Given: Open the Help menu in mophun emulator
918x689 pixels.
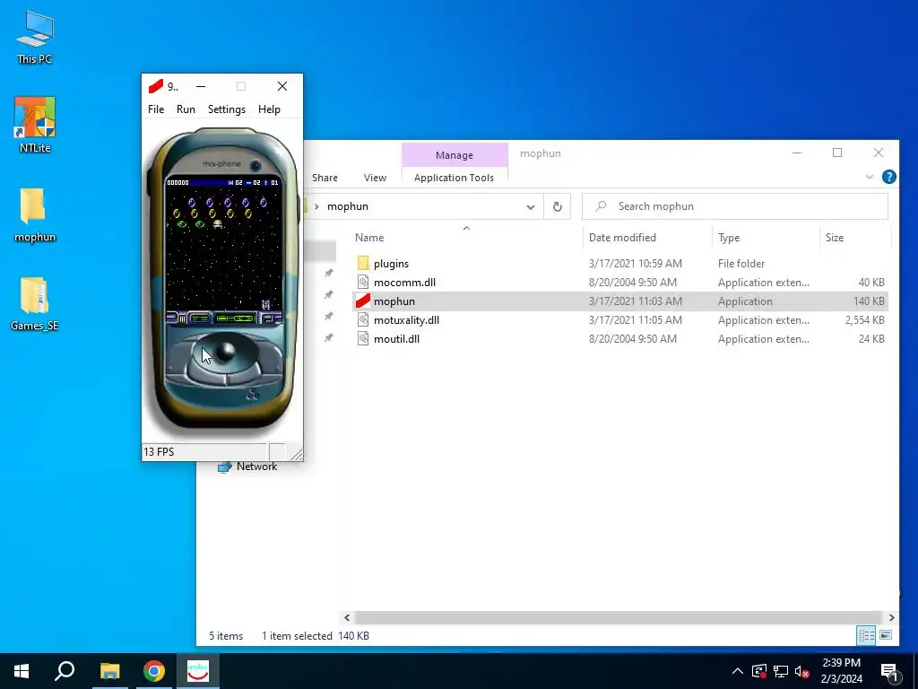Looking at the screenshot, I should 269,109.
